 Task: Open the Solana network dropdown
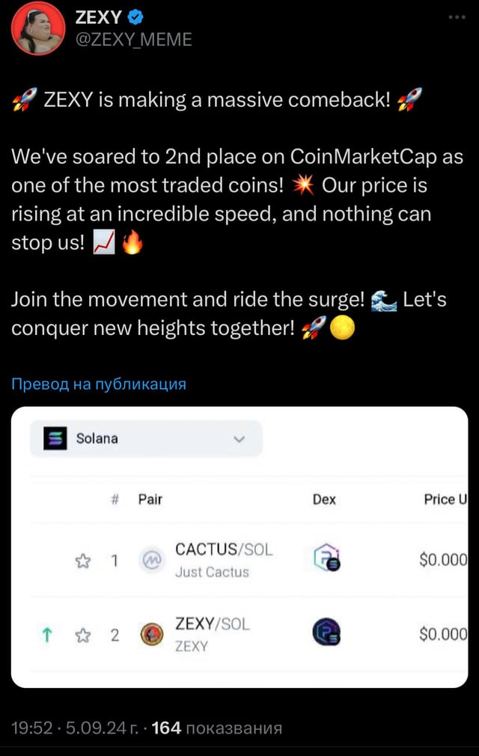(x=146, y=438)
